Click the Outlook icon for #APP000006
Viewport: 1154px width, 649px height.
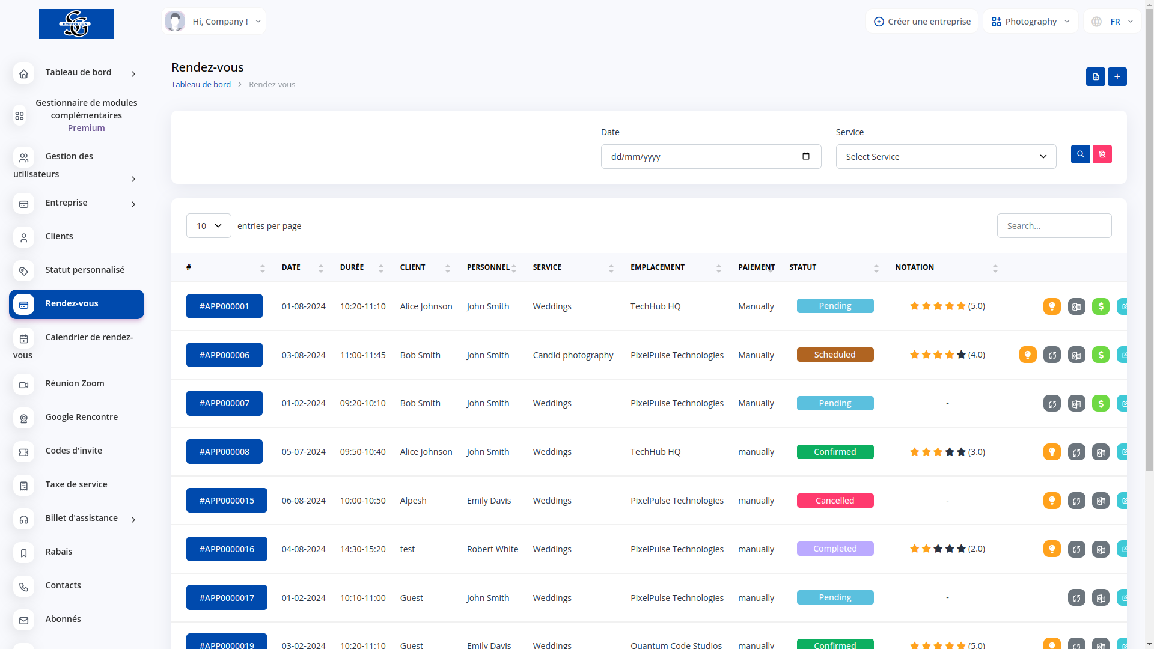coord(1076,355)
